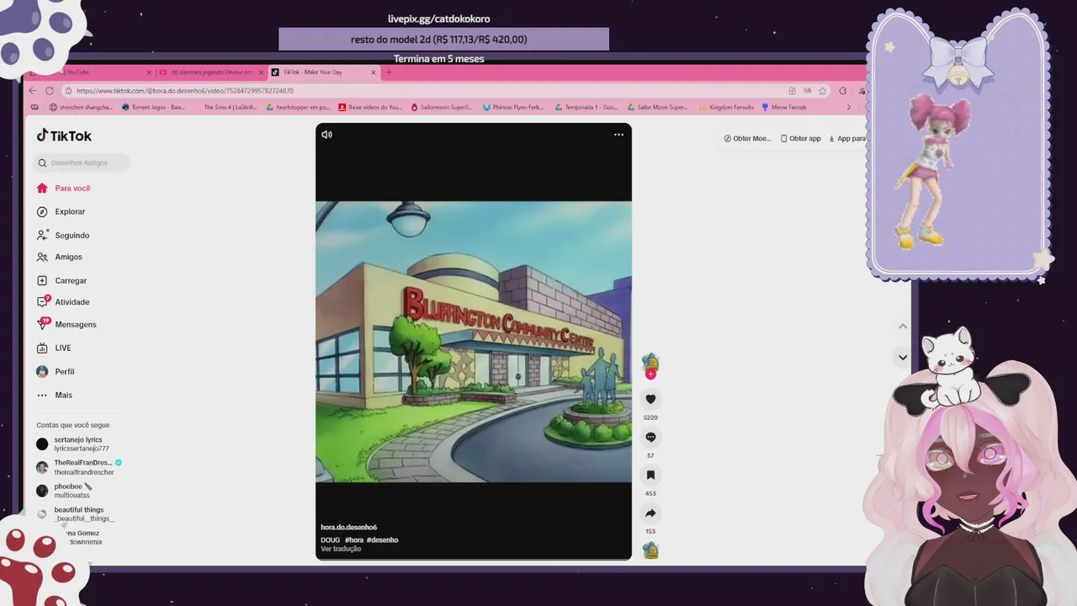Screen dimensions: 1077x606
Task: Expand the bookmarks overflow chevron
Action: click(x=848, y=108)
